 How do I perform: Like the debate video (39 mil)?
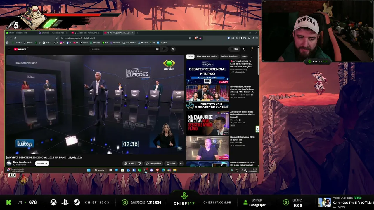[129, 163]
